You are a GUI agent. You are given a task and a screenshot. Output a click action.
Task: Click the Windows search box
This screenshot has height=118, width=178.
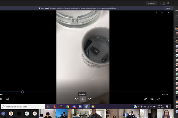tap(23, 107)
